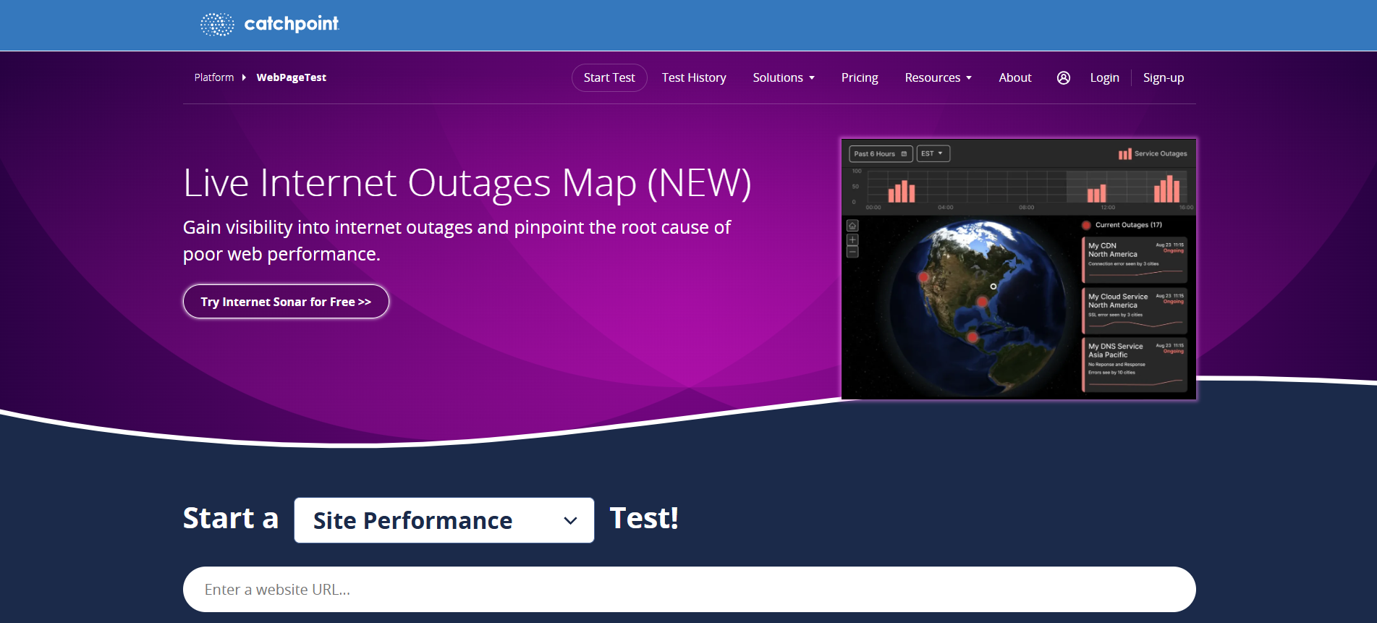The width and height of the screenshot is (1377, 623).
Task: Click the Enter a website URL field
Action: [x=689, y=590]
